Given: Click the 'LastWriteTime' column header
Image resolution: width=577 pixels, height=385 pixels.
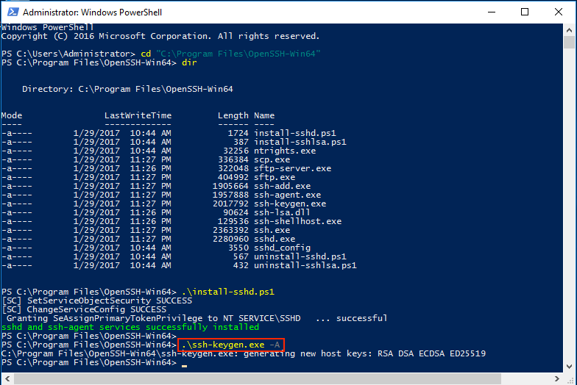Looking at the screenshot, I should [138, 115].
